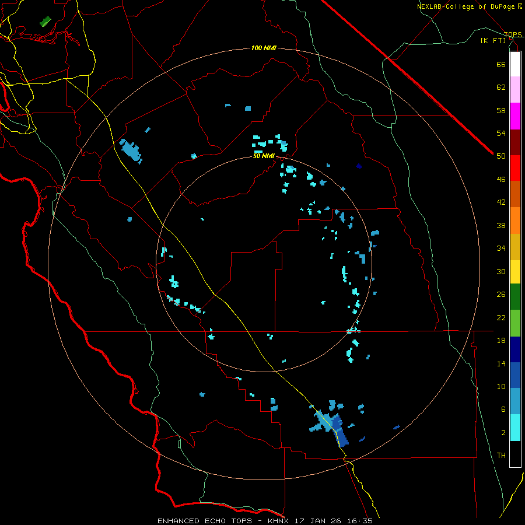Click the legend value '46'
Viewport: 525px width, 525px height.
pos(501,180)
